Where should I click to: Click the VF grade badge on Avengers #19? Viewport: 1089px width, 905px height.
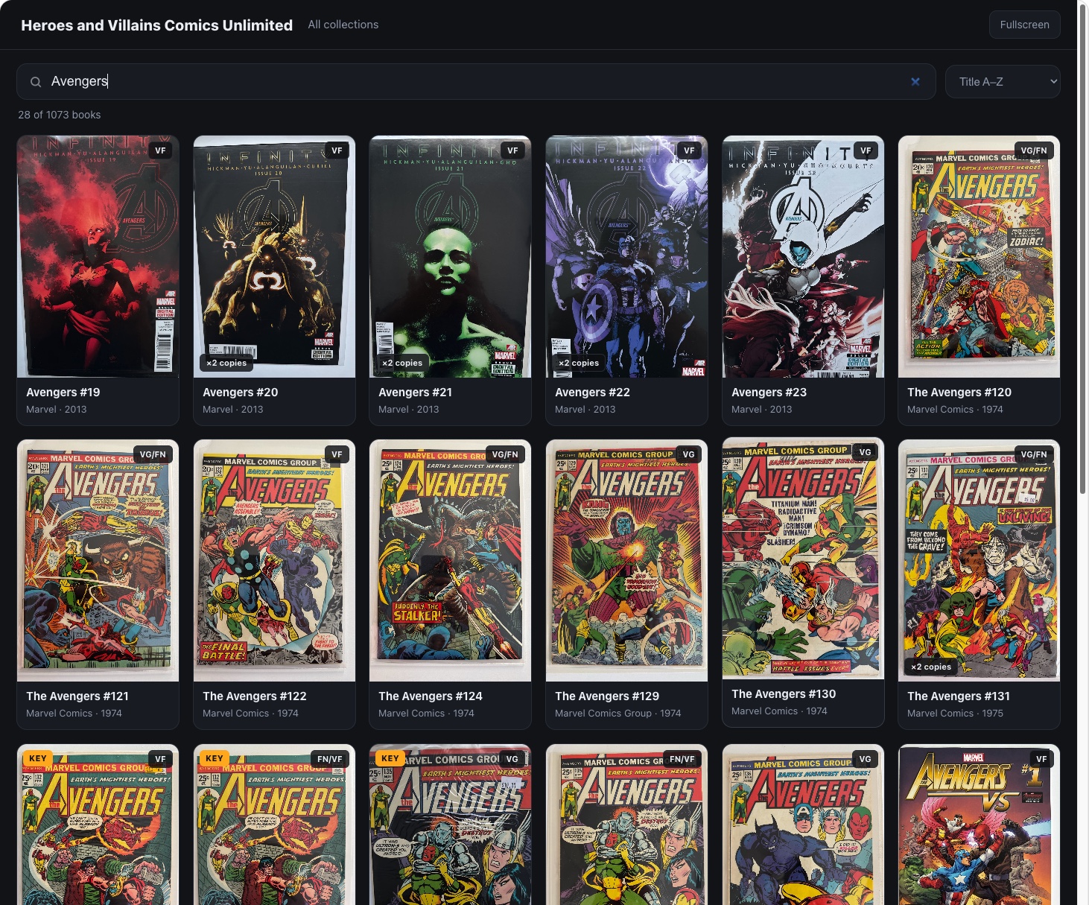point(160,150)
